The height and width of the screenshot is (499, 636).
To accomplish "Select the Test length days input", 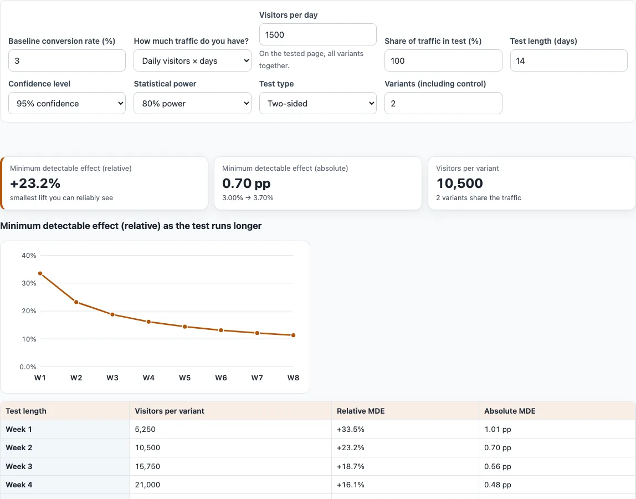I will coord(568,60).
